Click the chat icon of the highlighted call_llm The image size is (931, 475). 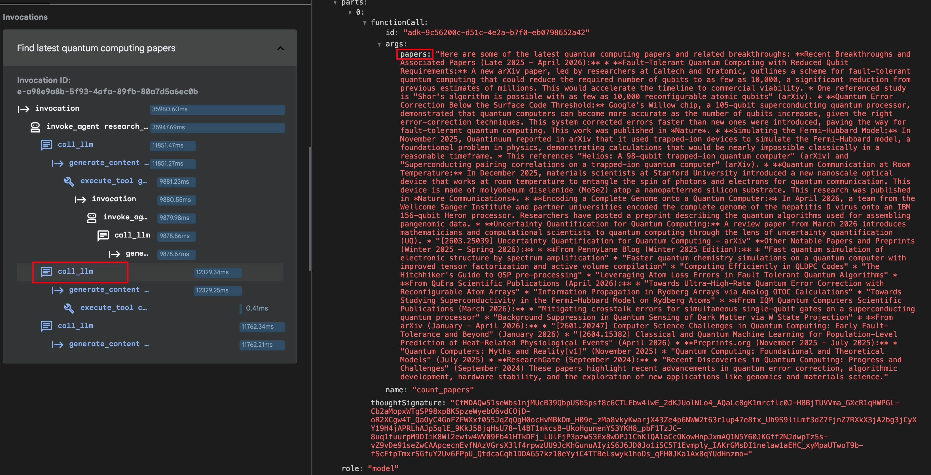click(x=46, y=272)
